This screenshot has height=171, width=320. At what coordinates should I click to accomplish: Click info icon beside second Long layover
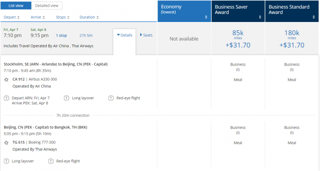coord(6,161)
